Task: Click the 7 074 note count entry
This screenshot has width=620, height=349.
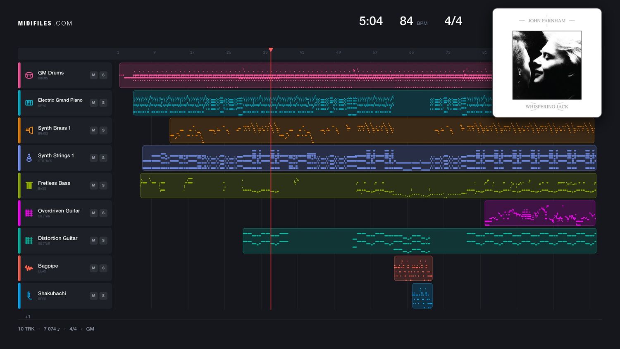Action: pos(52,329)
